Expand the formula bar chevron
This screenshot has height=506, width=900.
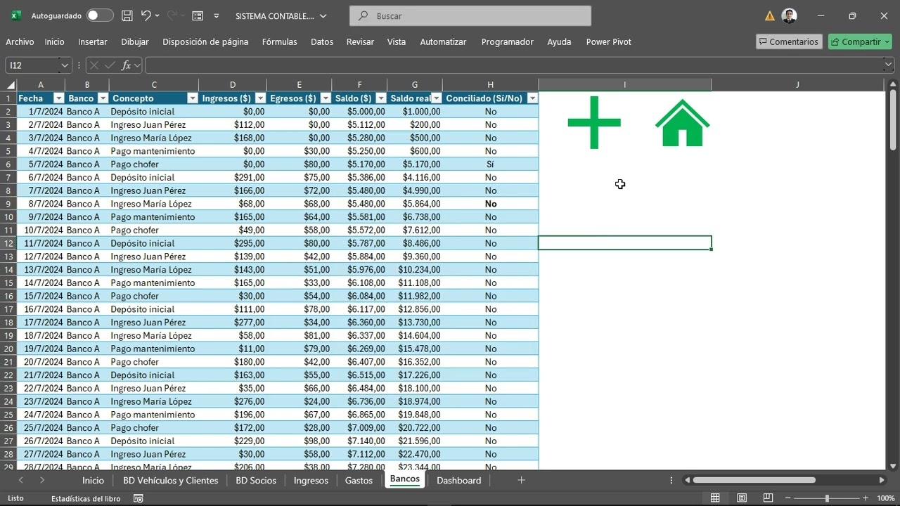click(889, 65)
